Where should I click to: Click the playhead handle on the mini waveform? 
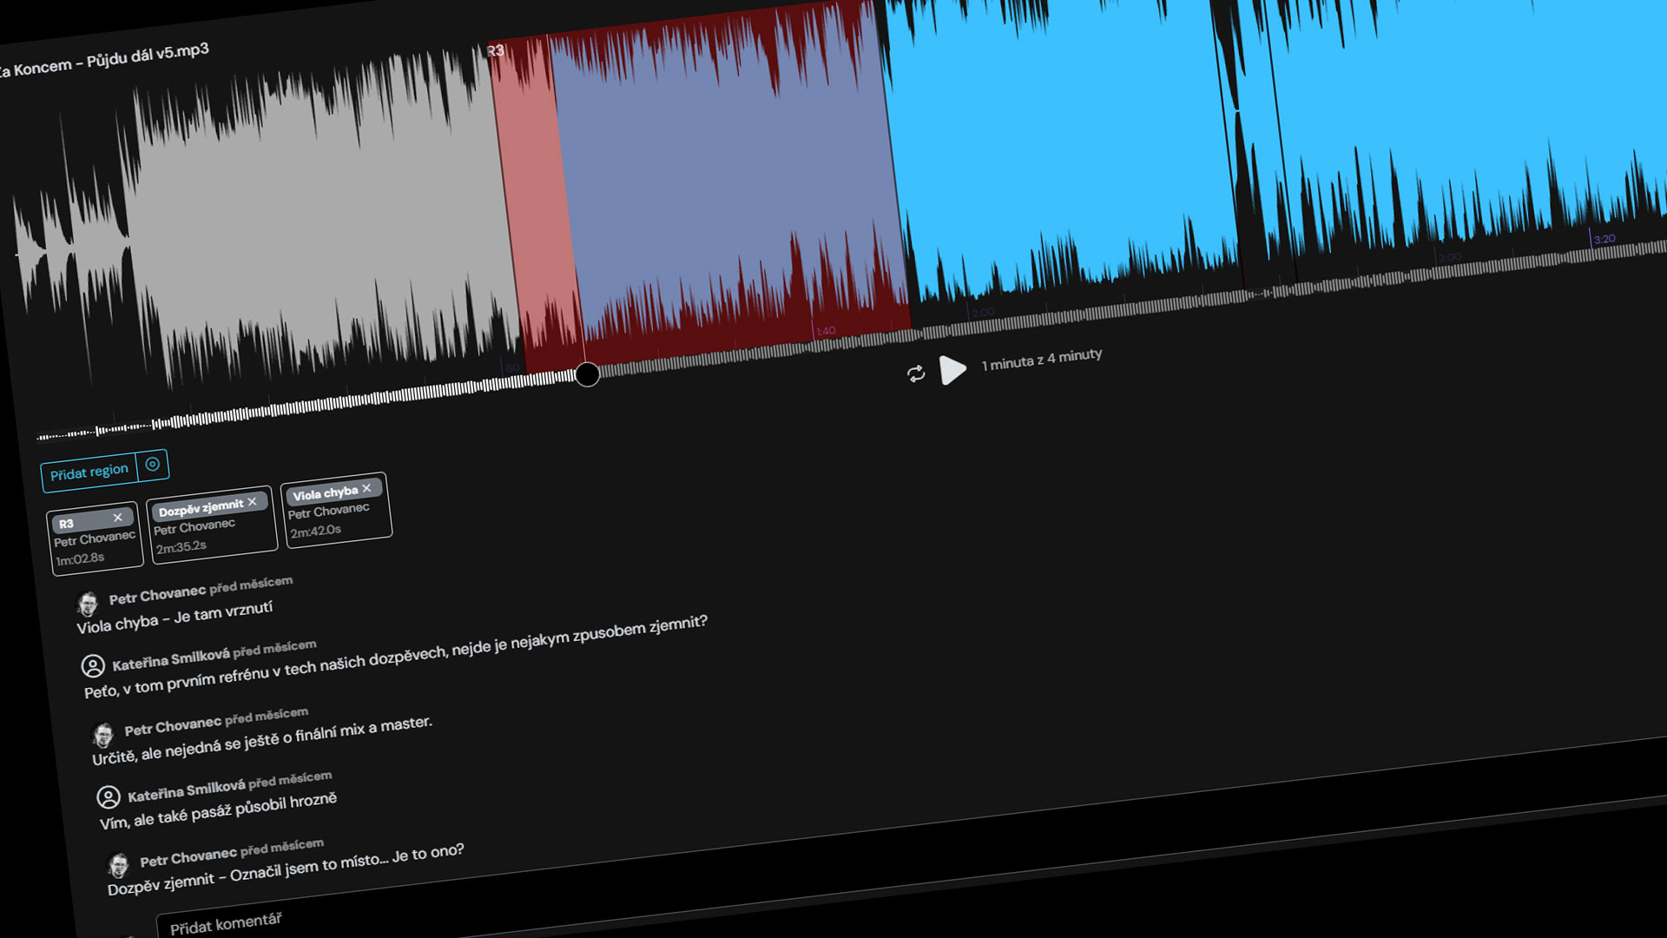point(587,374)
